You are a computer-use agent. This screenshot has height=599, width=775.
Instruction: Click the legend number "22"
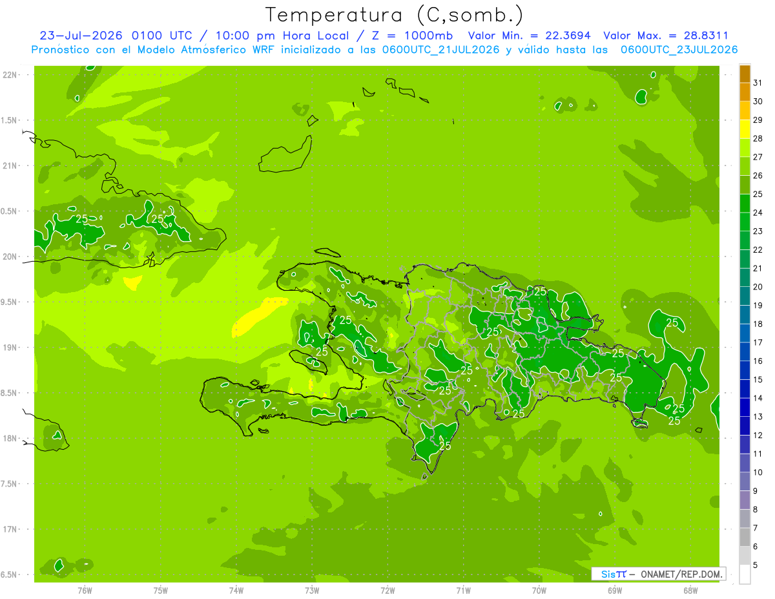pyautogui.click(x=758, y=249)
